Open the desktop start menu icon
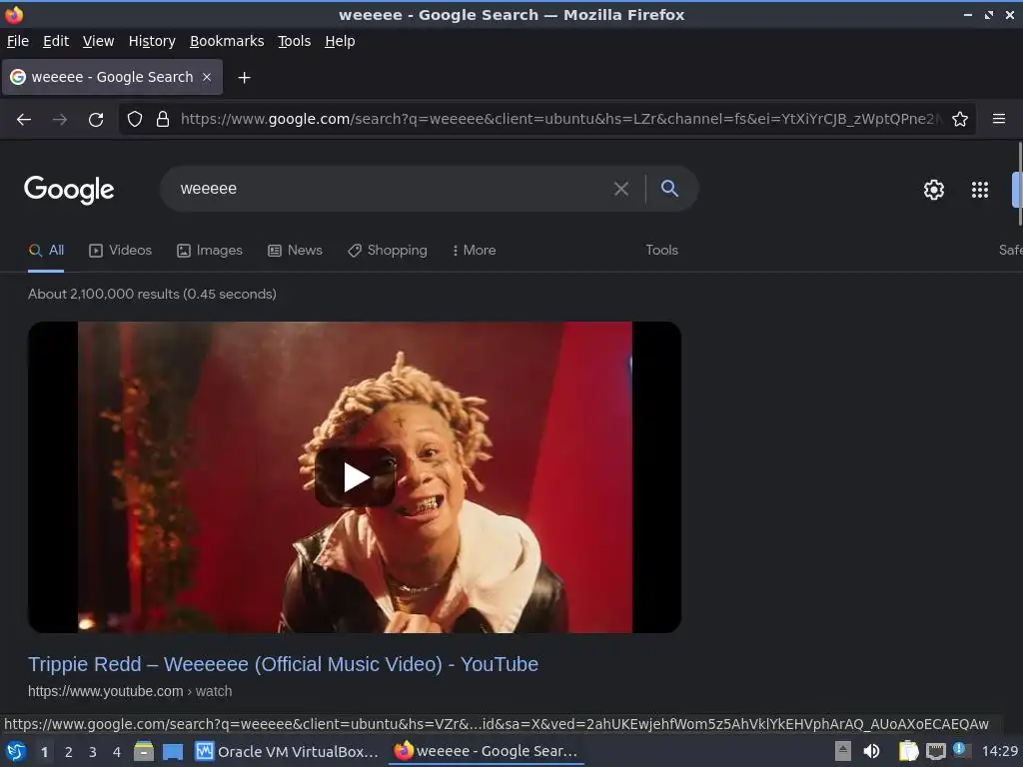 point(16,752)
